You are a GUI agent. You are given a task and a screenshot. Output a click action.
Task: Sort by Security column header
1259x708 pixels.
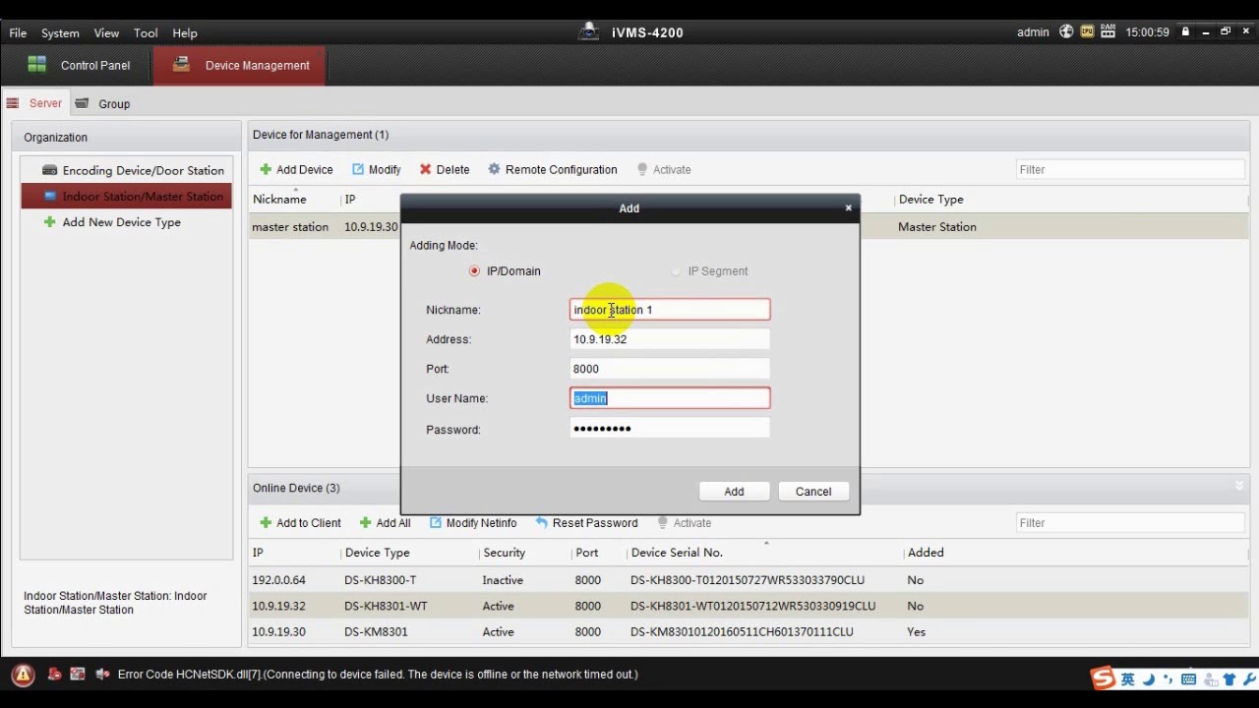[x=504, y=553]
